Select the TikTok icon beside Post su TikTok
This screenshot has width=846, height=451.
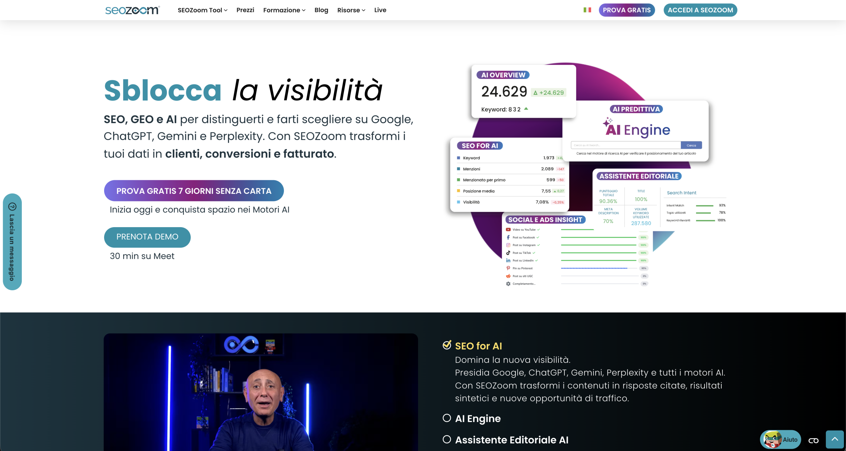pos(508,253)
